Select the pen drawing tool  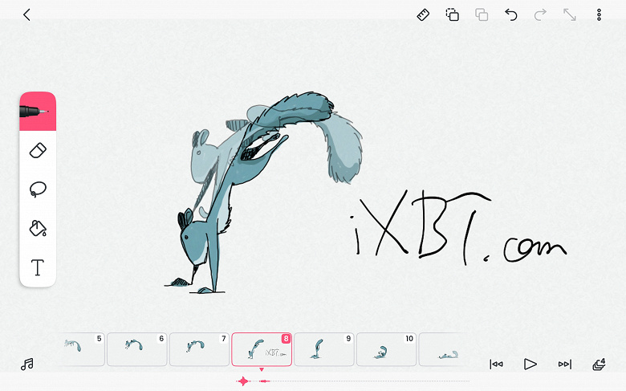point(38,112)
